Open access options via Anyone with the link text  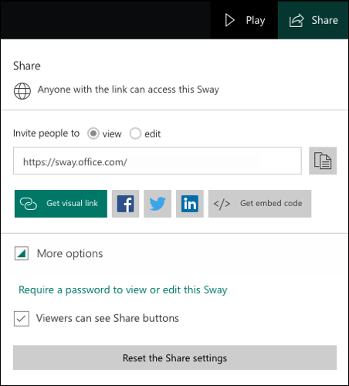[128, 90]
